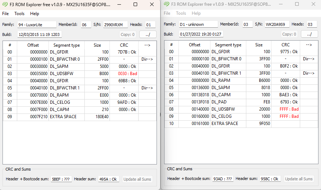This screenshot has height=190, width=321.
Task: Maximize the left F3 ROM Explorer window
Action: (x=135, y=4)
